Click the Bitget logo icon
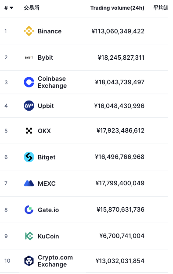 coord(29,157)
